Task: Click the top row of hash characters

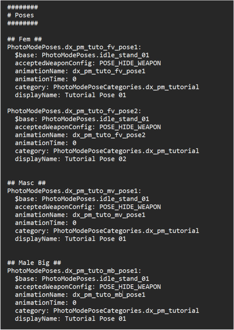Action: pyautogui.click(x=22, y=7)
